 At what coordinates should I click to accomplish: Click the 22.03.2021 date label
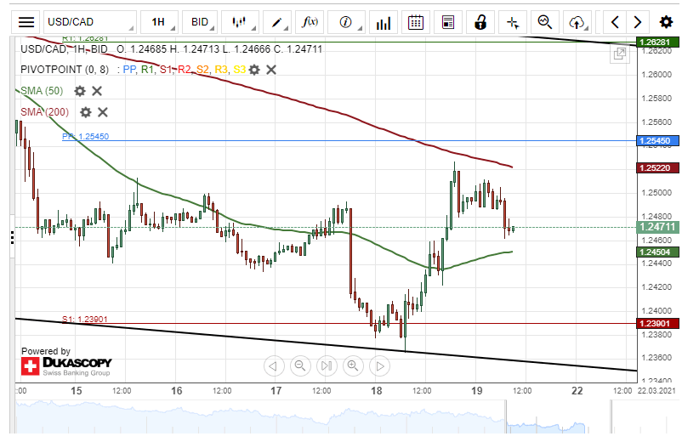pos(656,391)
